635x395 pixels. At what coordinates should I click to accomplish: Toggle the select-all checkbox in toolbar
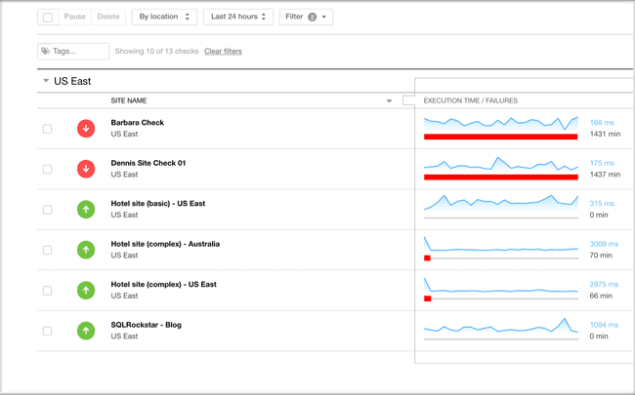click(48, 17)
